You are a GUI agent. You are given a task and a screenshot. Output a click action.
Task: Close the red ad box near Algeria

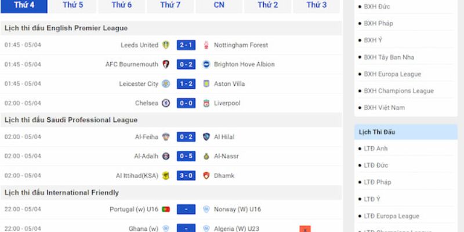[305, 229]
